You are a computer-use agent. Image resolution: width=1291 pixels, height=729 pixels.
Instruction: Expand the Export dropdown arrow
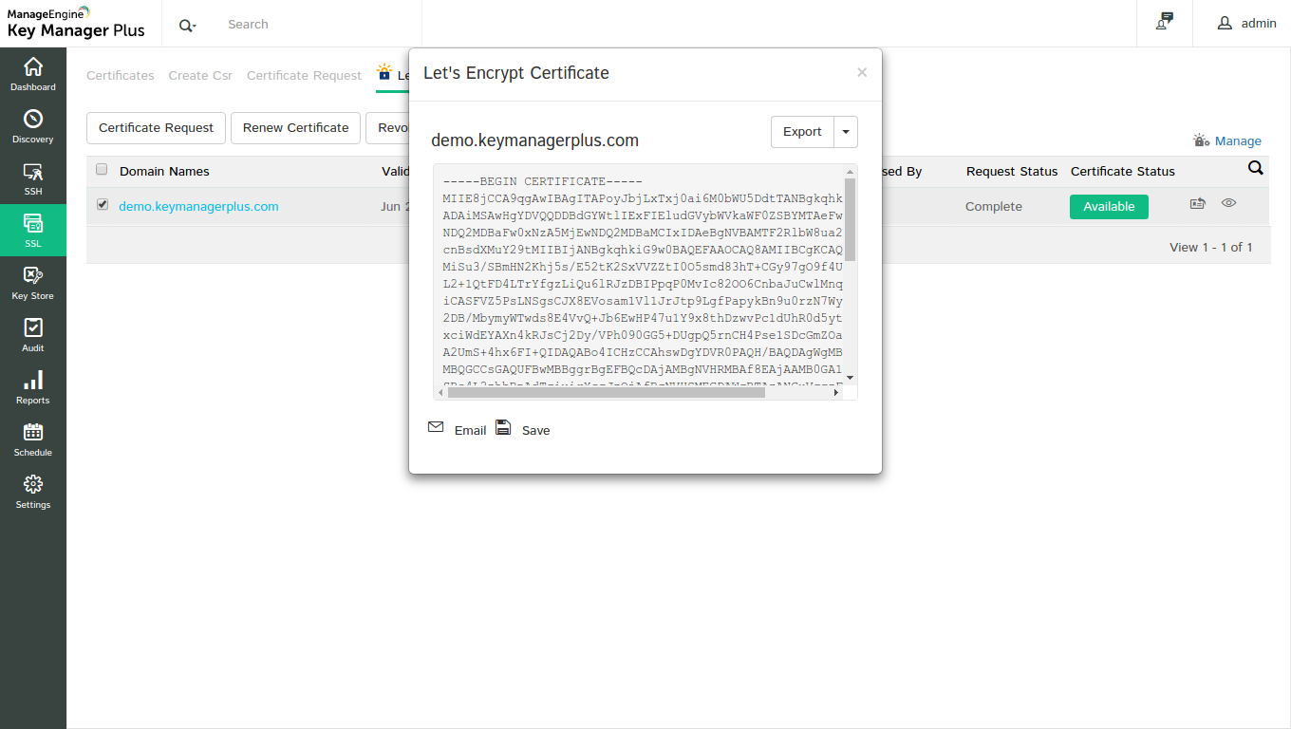(845, 132)
